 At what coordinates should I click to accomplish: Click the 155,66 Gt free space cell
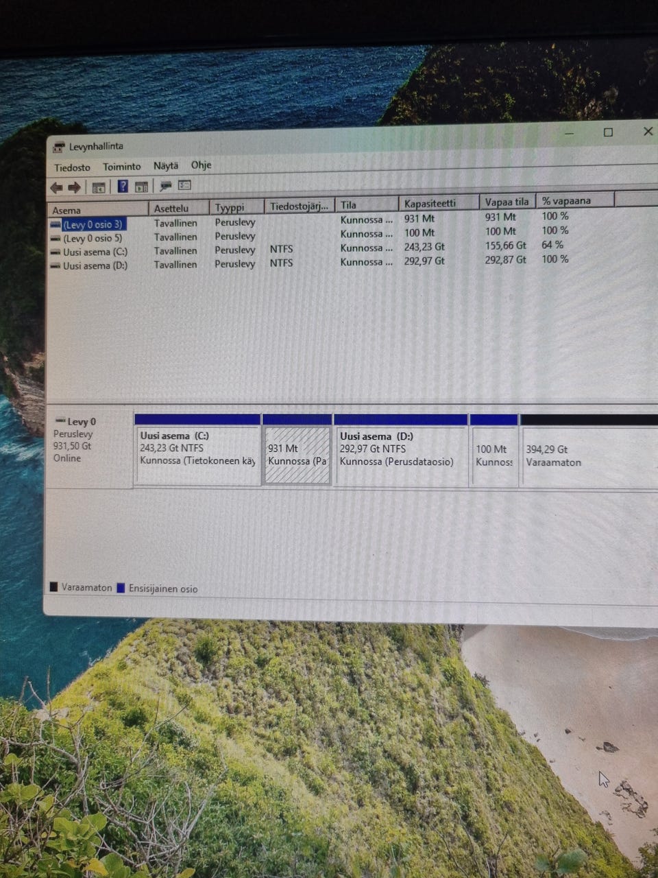click(505, 245)
